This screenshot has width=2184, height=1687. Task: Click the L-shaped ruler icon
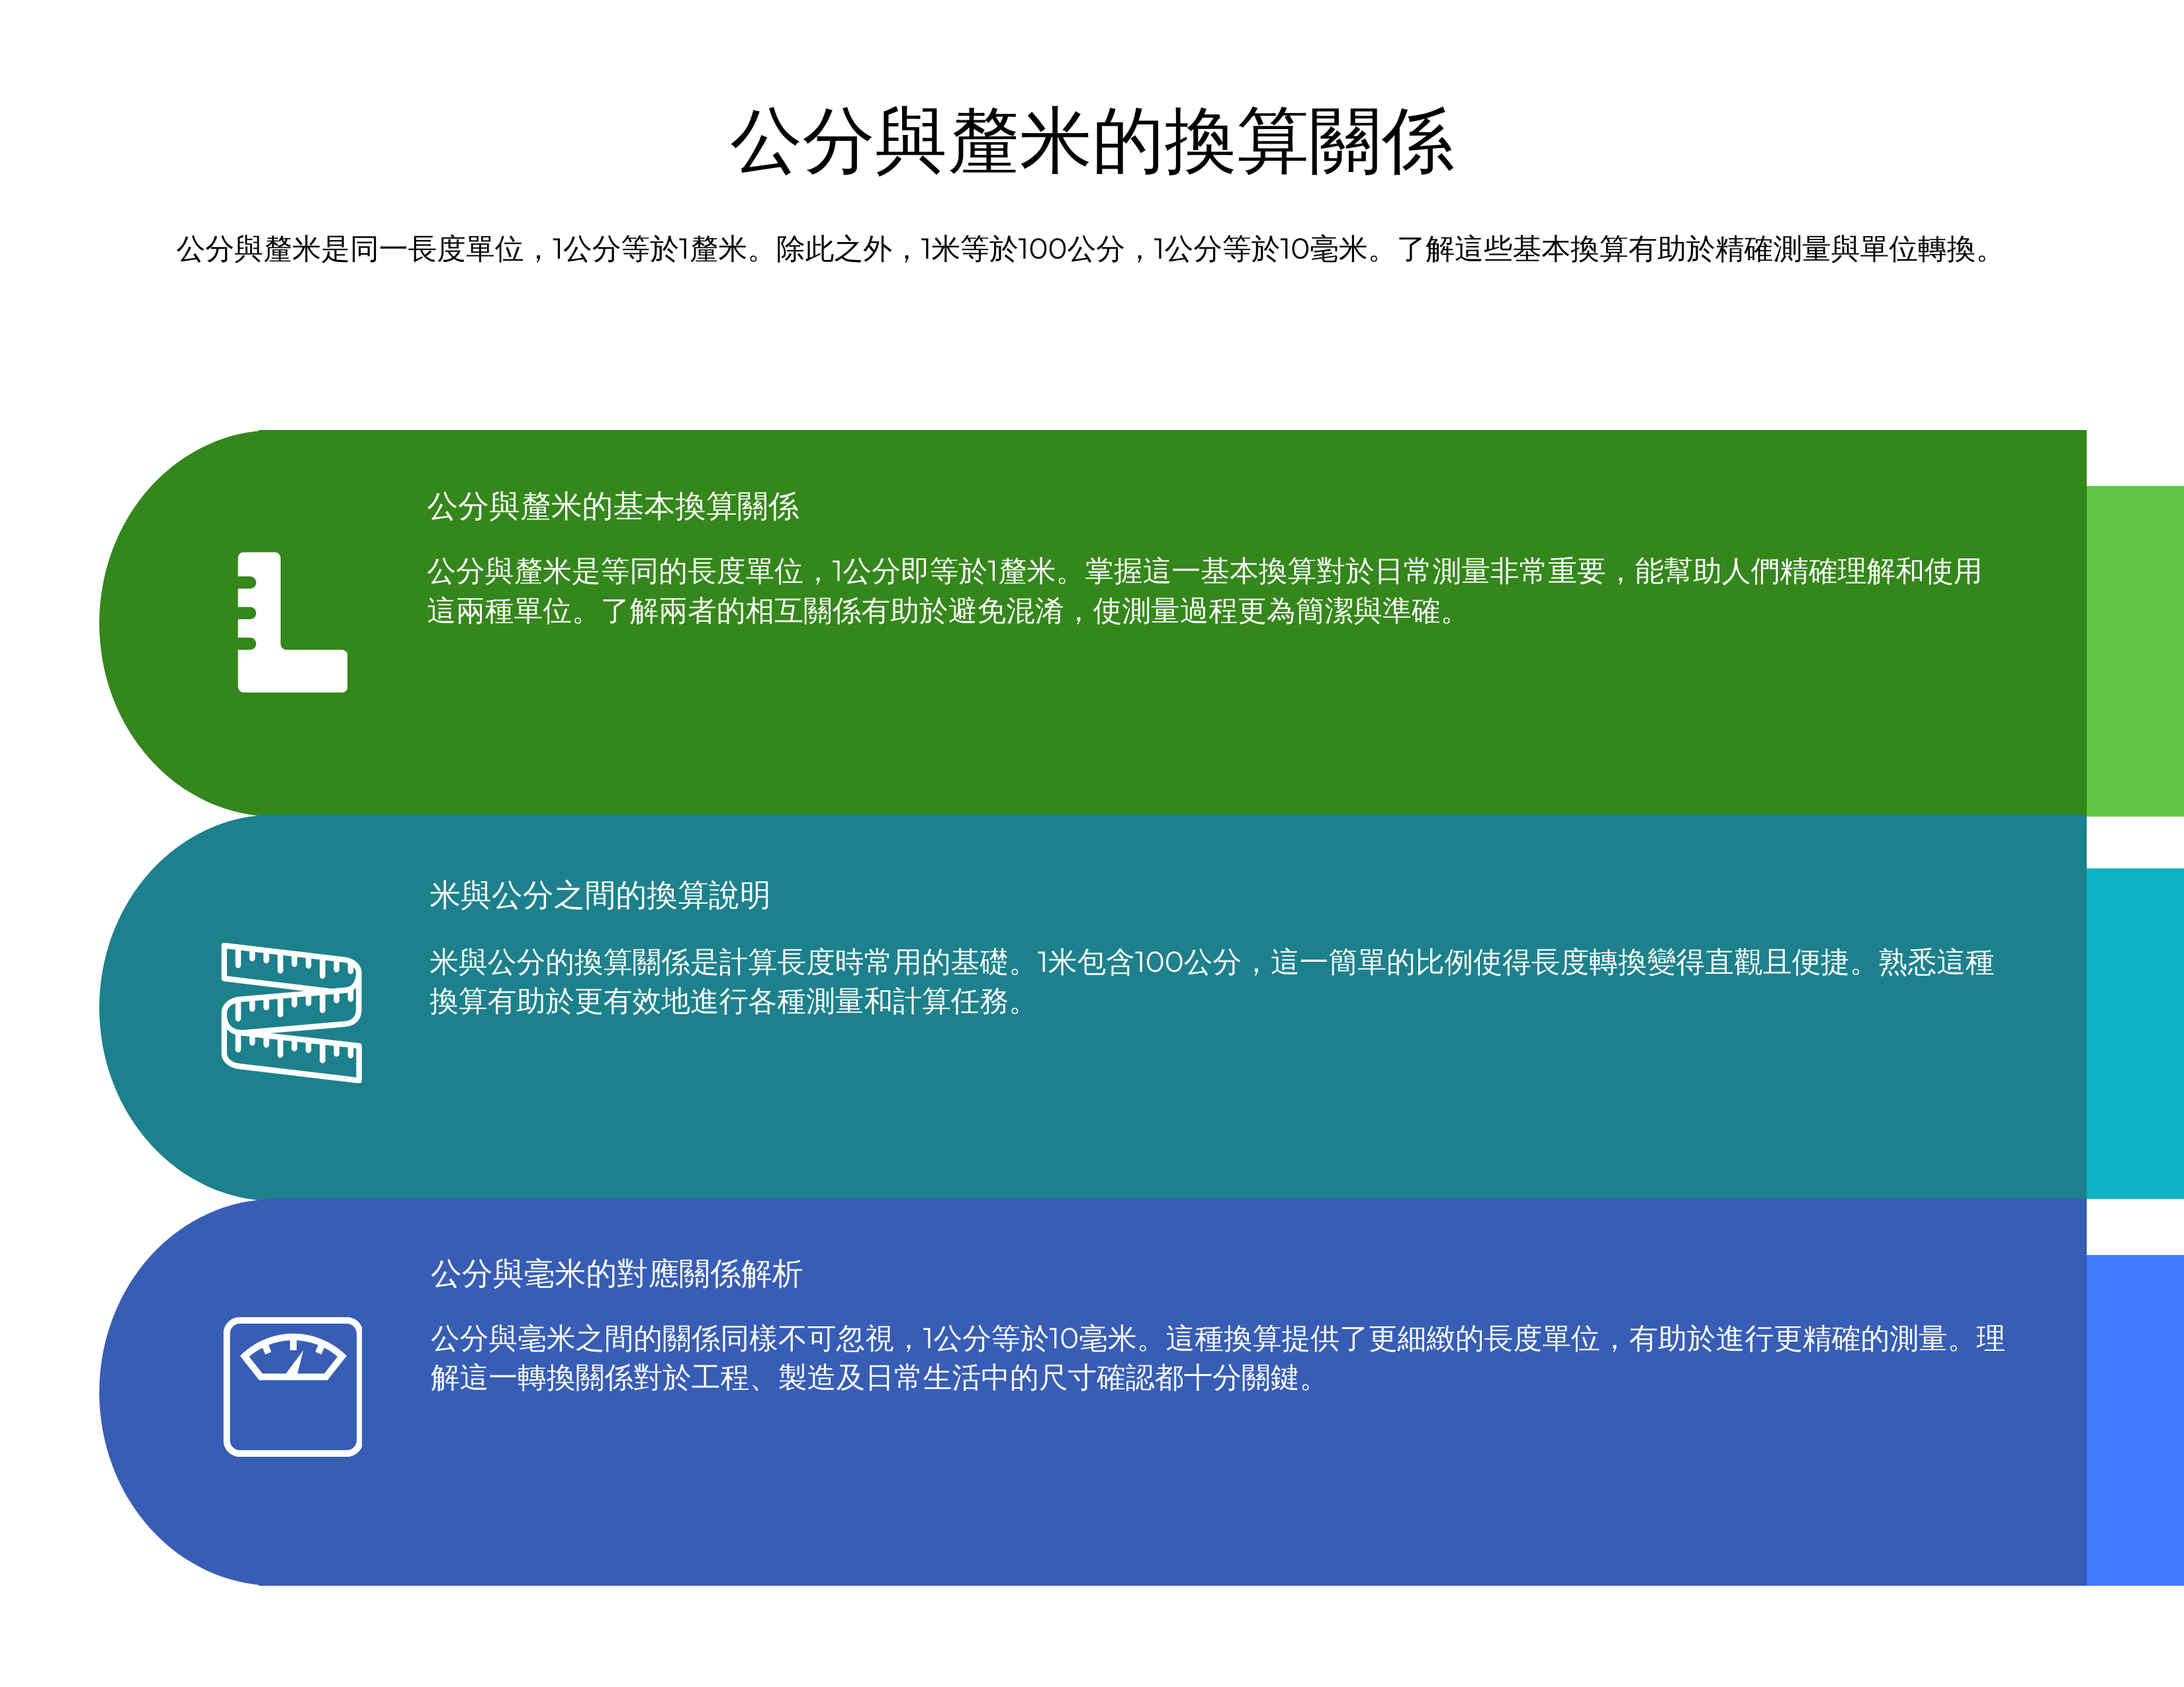[x=292, y=622]
